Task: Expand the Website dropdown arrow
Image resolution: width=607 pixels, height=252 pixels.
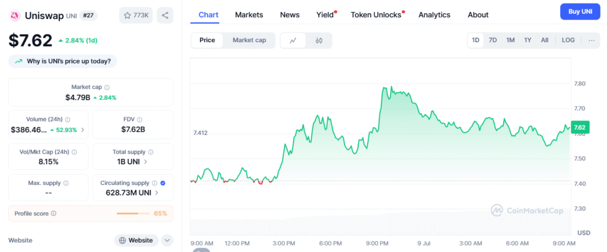Action: [167, 240]
